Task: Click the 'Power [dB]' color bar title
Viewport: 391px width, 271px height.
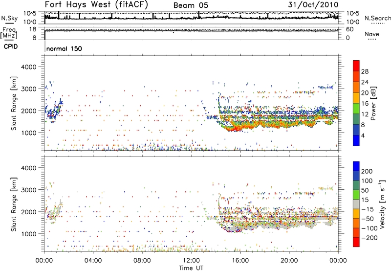Action: point(373,103)
